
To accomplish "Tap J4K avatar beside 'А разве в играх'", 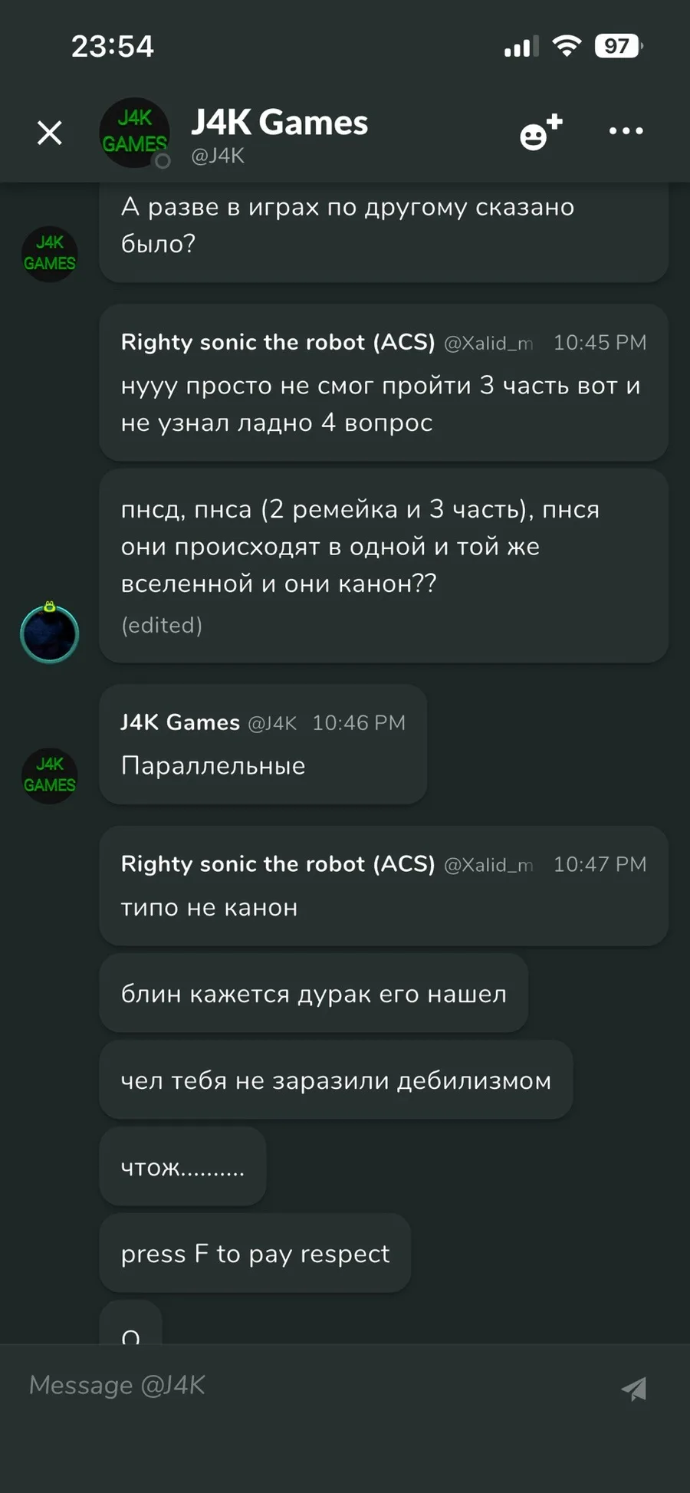I will point(49,254).
